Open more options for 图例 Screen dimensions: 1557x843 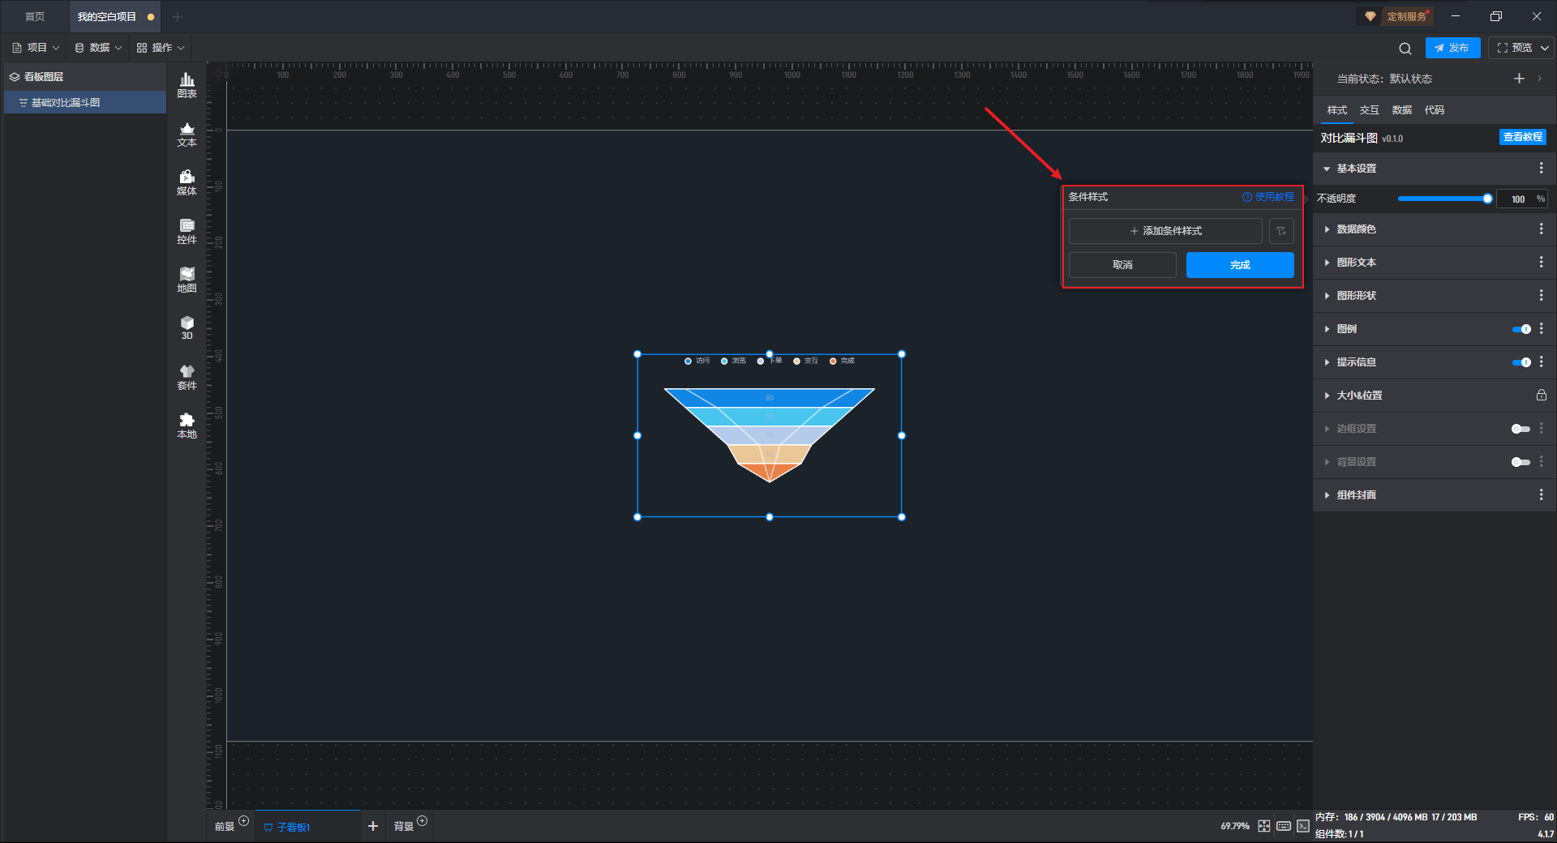[x=1541, y=329]
